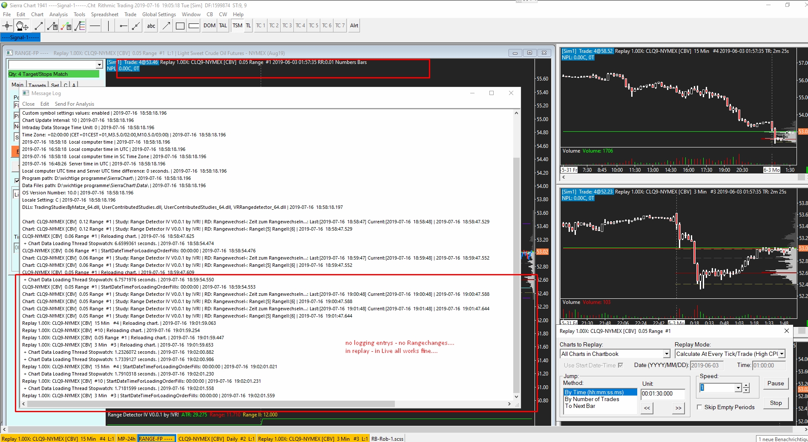Click the TAL toolbar button
Screen dimensions: 808x442
click(223, 26)
